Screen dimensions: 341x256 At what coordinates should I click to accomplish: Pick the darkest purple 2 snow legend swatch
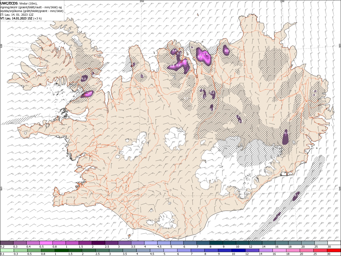pyautogui.click(x=98, y=243)
